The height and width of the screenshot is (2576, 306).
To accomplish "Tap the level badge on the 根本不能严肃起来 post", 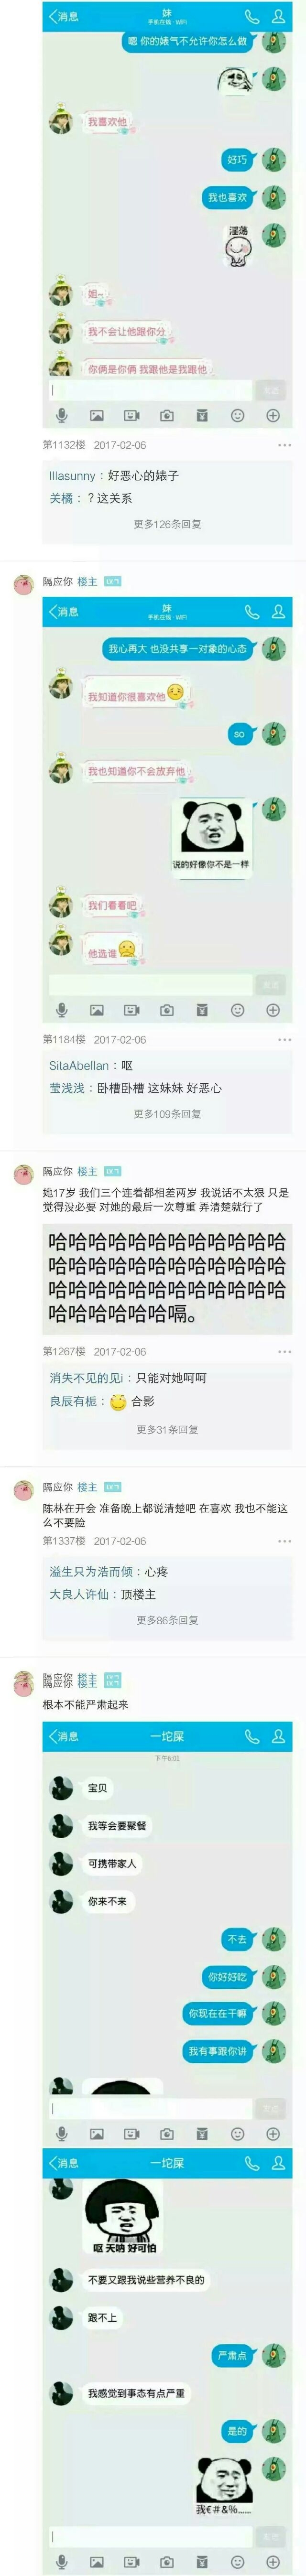I will [x=112, y=1681].
